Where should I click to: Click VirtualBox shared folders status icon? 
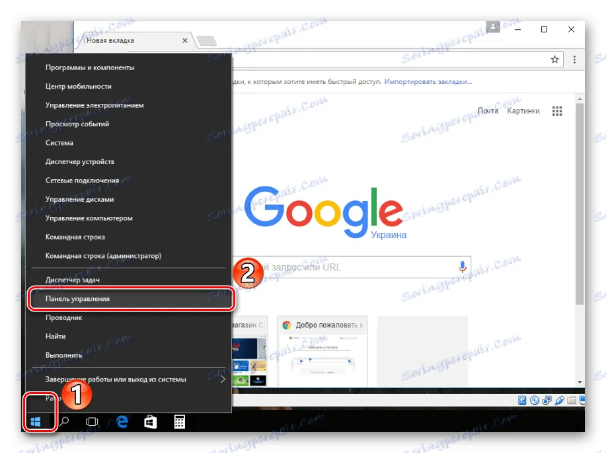pyautogui.click(x=572, y=400)
